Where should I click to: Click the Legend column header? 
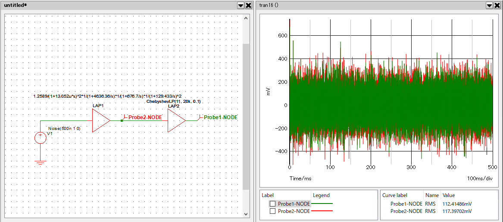coord(321,195)
